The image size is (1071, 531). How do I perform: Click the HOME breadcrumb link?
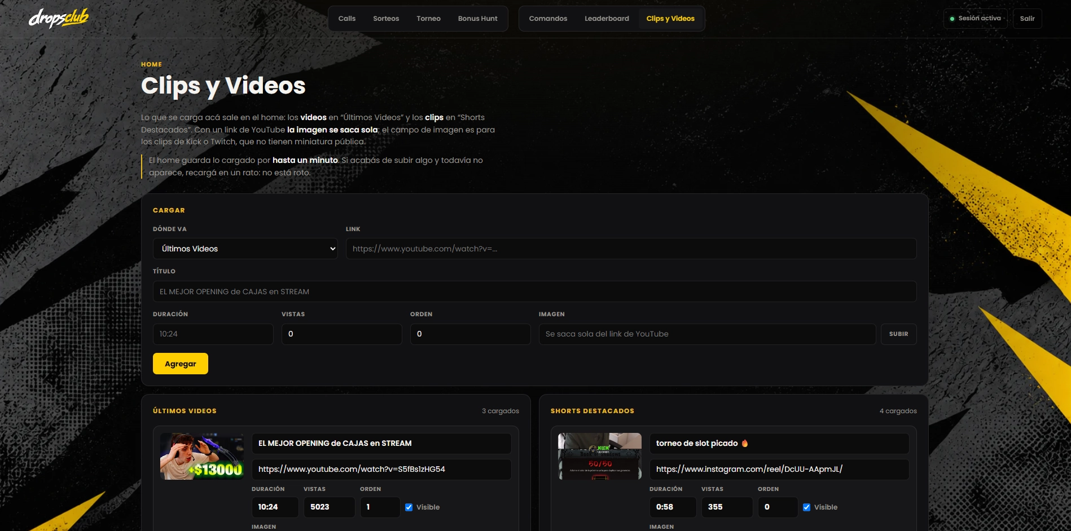(151, 64)
